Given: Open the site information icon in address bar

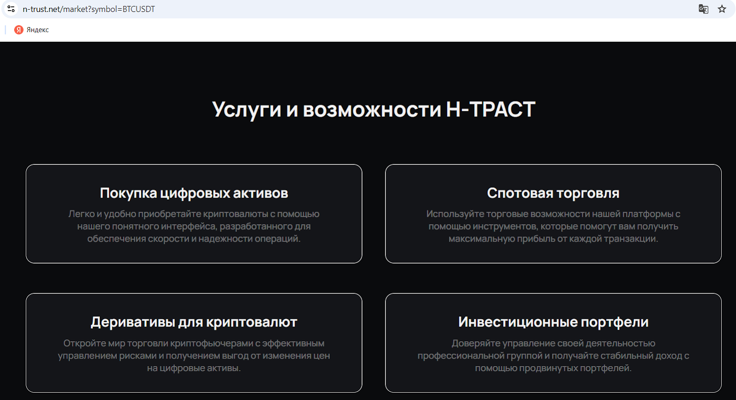Looking at the screenshot, I should click(x=11, y=9).
